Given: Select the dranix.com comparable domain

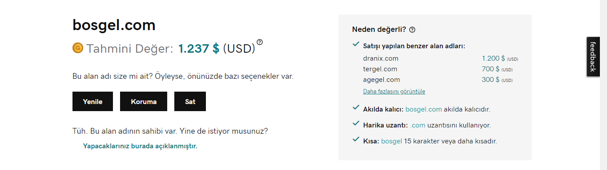Looking at the screenshot, I should 381,58.
